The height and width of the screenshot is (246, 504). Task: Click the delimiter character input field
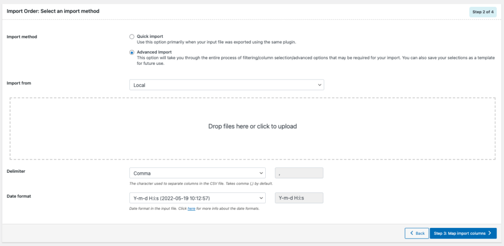point(299,173)
